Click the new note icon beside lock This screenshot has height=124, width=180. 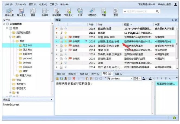coord(62,78)
